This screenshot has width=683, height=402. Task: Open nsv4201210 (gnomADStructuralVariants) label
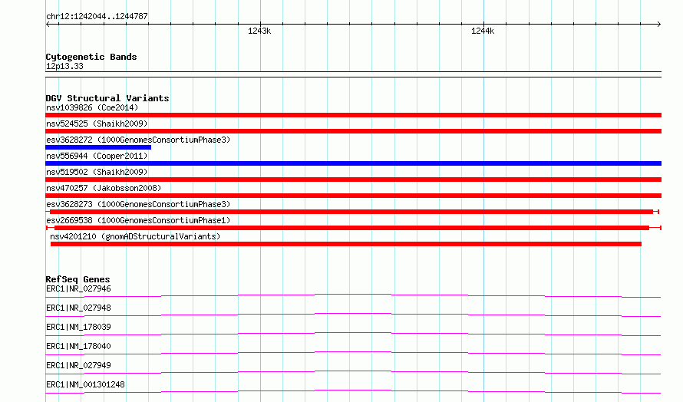[x=135, y=236]
